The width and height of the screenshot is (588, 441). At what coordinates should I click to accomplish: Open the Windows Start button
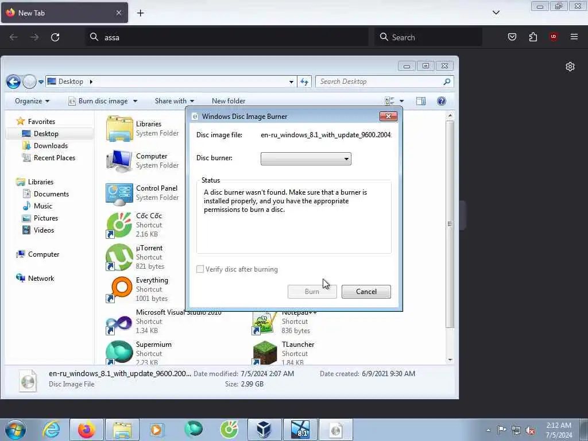point(16,430)
